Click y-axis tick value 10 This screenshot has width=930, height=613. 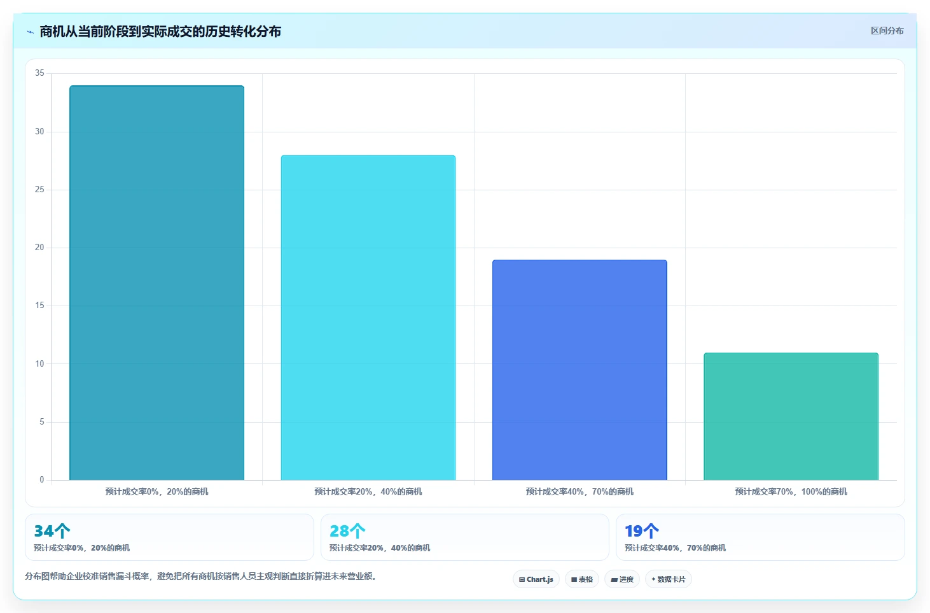(39, 364)
